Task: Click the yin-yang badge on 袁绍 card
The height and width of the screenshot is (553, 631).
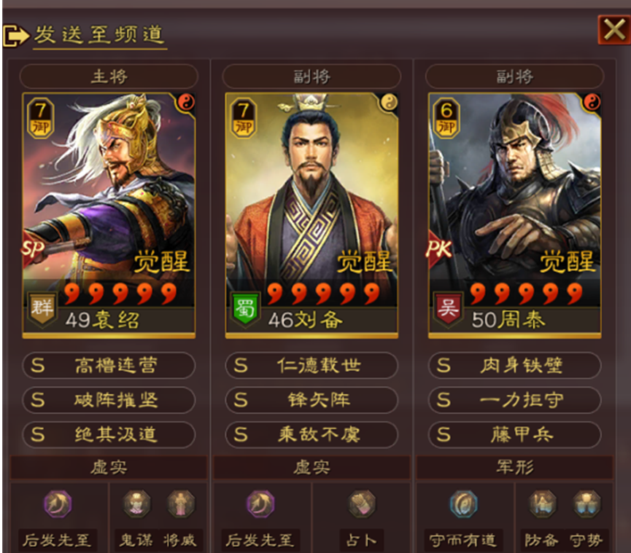Action: point(186,103)
